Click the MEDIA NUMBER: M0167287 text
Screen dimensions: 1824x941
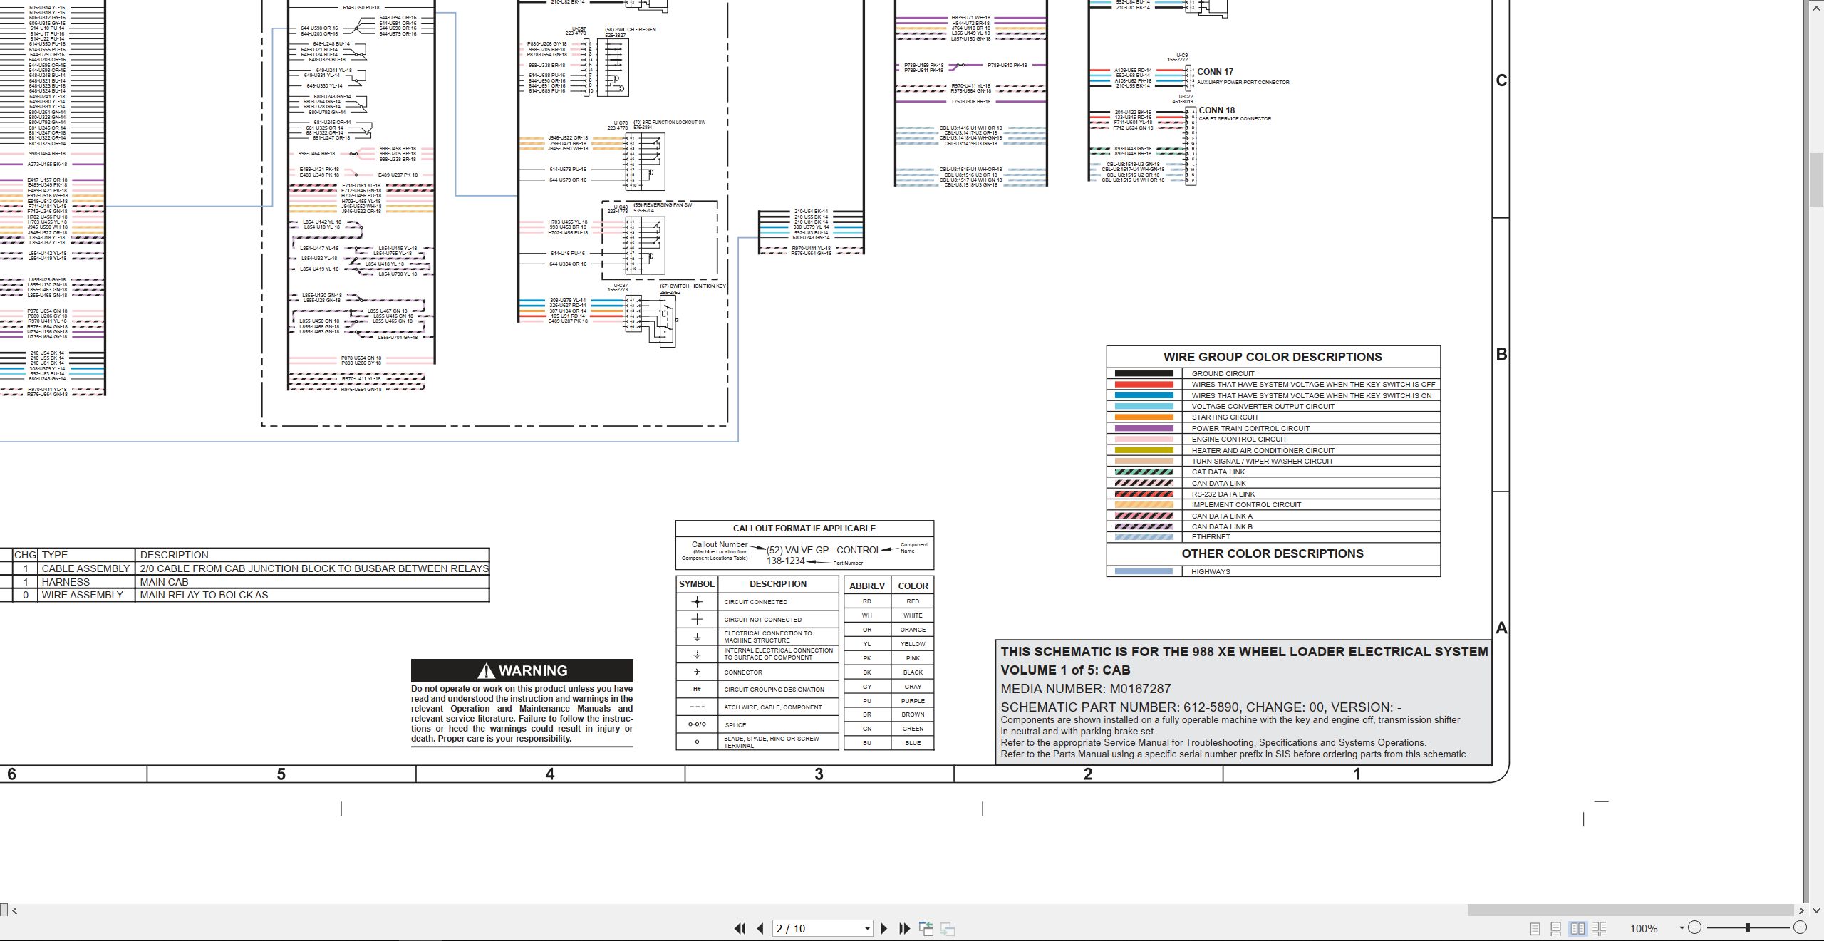point(1085,689)
